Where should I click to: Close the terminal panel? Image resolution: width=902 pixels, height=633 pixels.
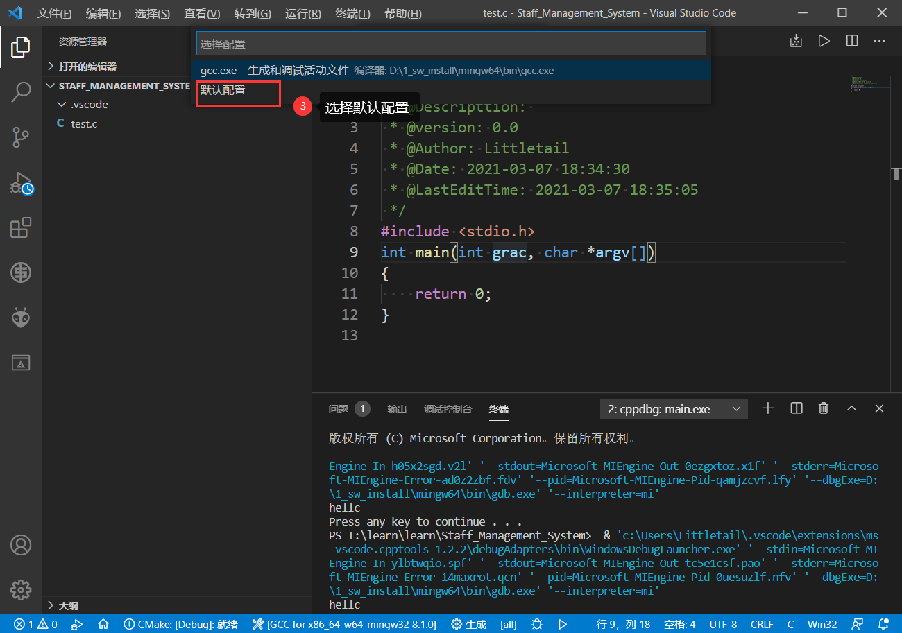click(x=879, y=408)
